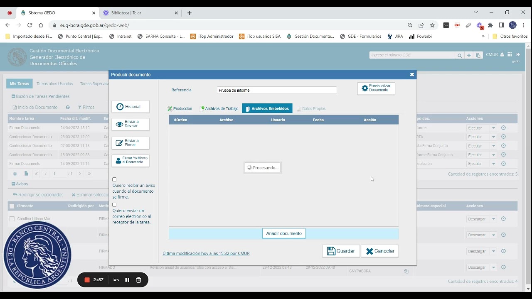Go to browser home page
The height and width of the screenshot is (299, 532).
(41, 25)
